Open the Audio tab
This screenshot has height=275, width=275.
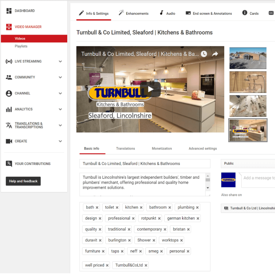(167, 13)
